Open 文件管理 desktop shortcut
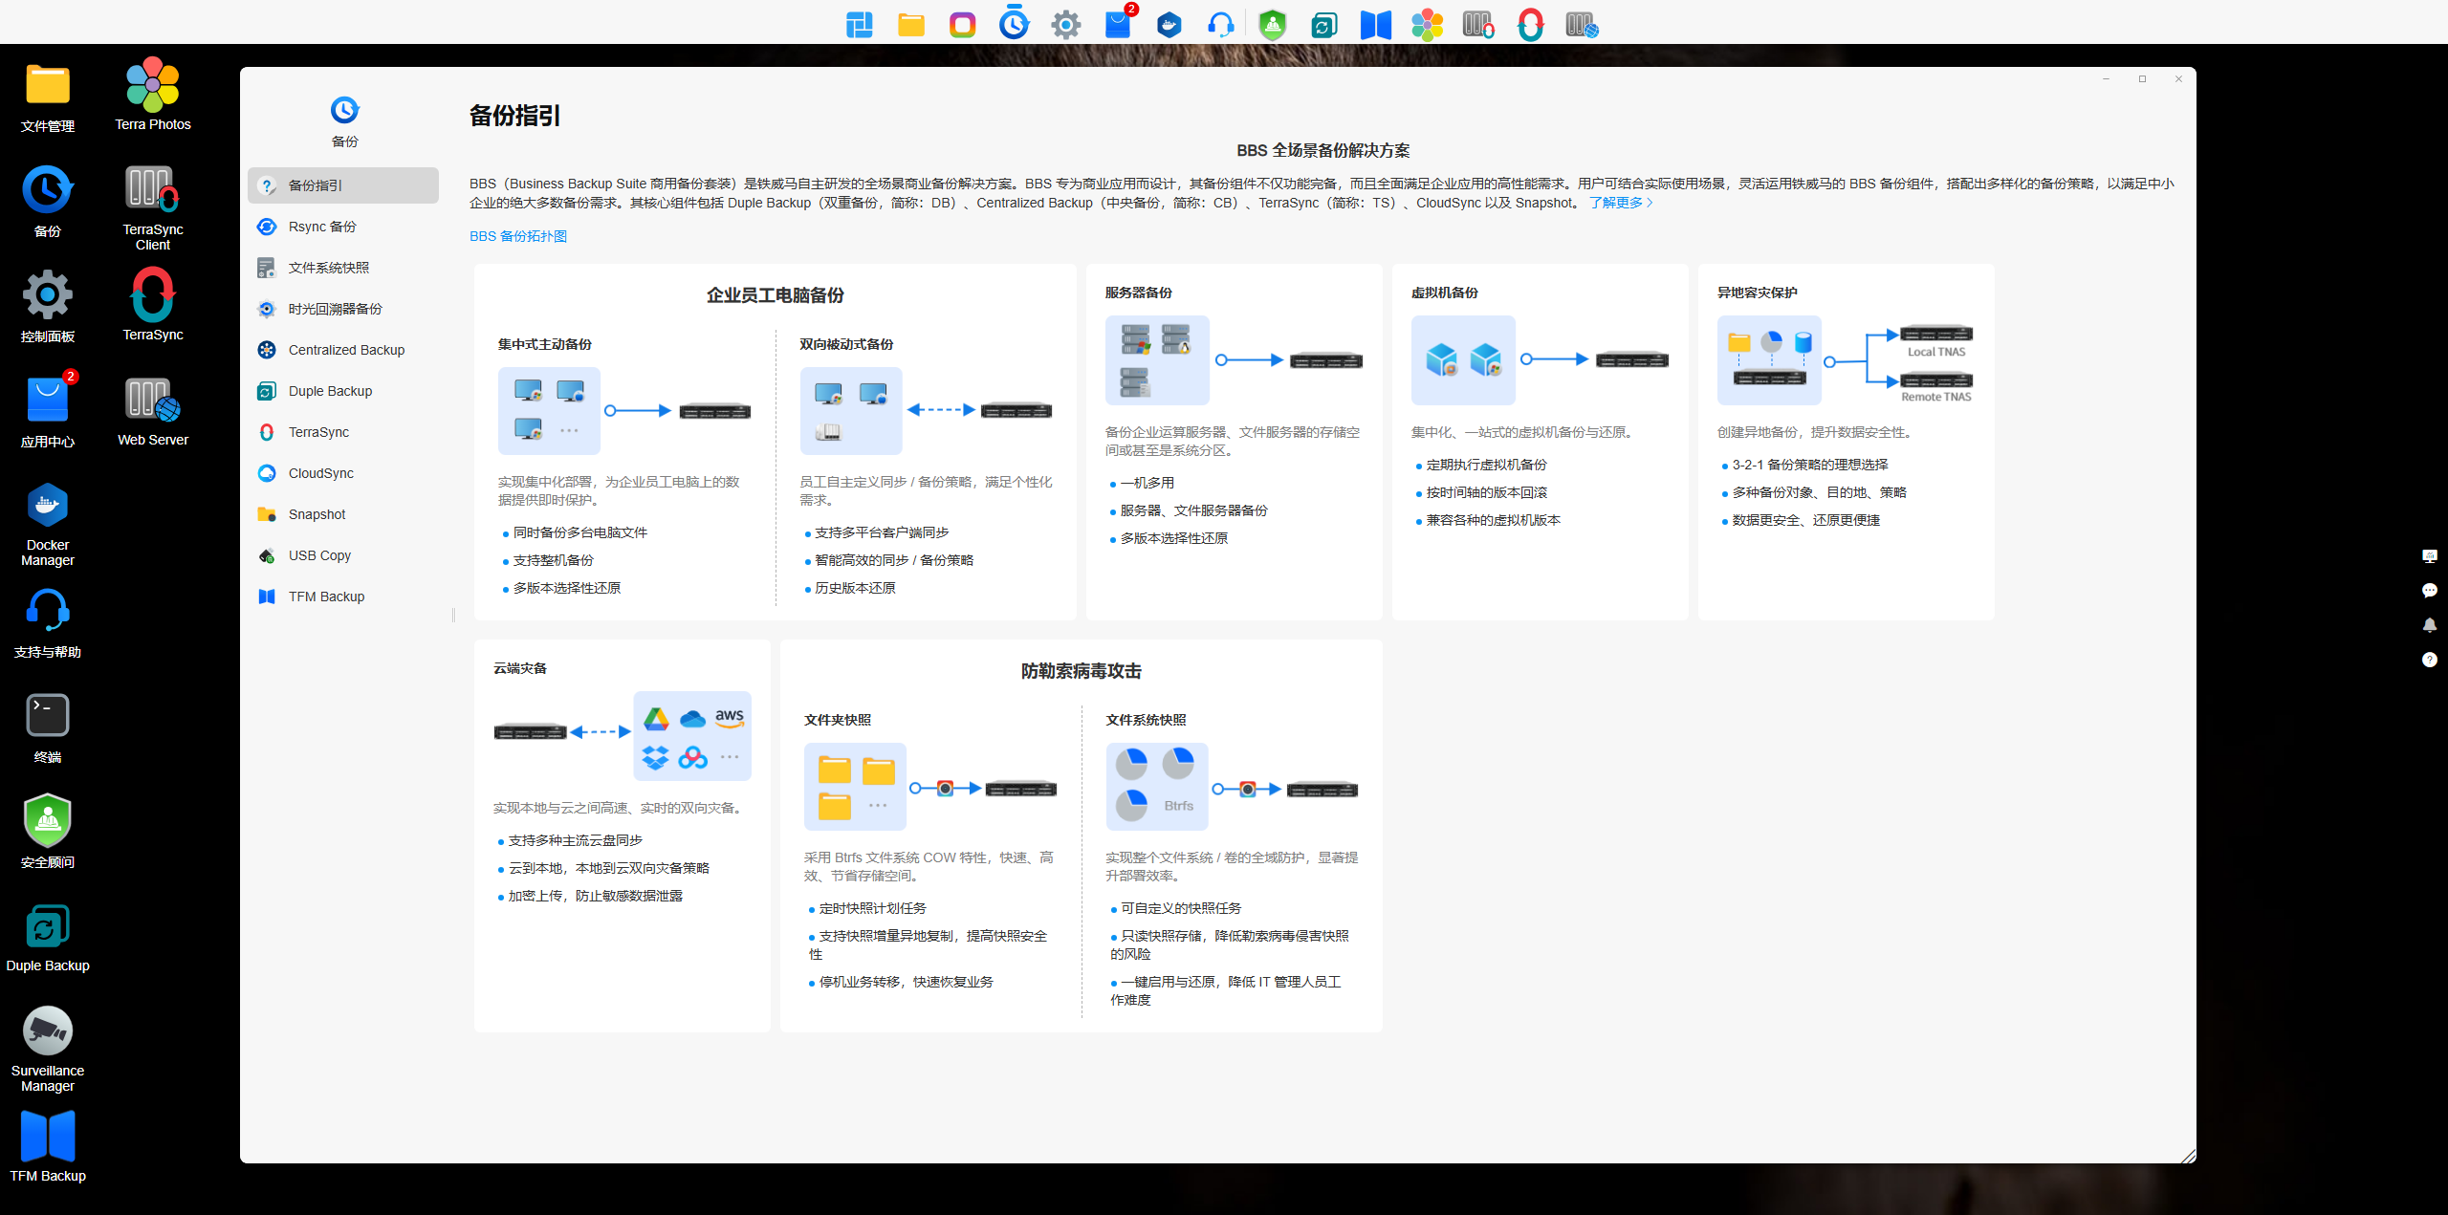The height and width of the screenshot is (1215, 2448). (x=48, y=96)
